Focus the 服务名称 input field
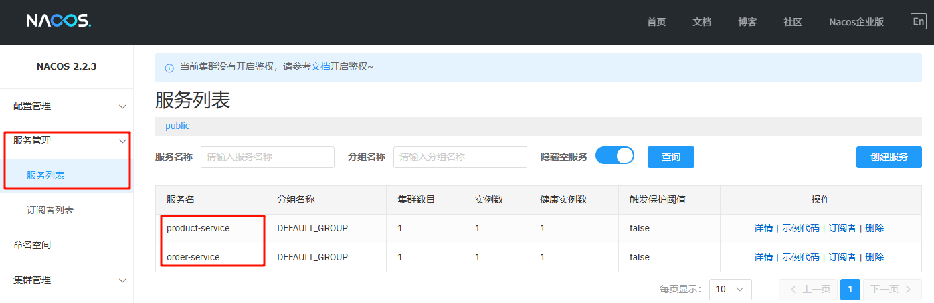This screenshot has width=934, height=303. 268,157
